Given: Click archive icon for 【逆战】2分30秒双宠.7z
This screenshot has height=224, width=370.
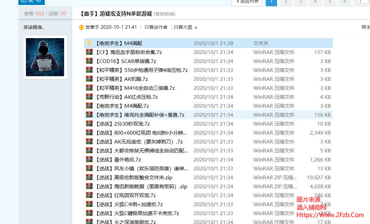Looking at the screenshot, I should coord(89,123).
